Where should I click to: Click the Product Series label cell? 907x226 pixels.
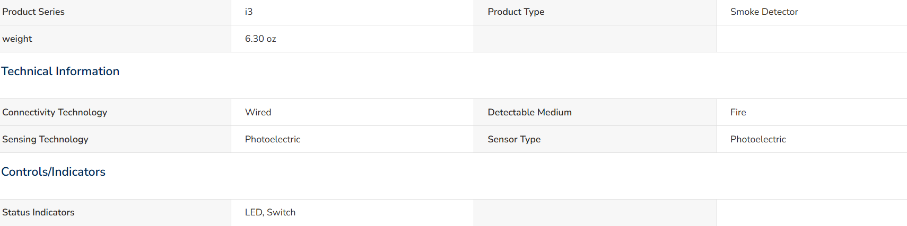coord(115,12)
